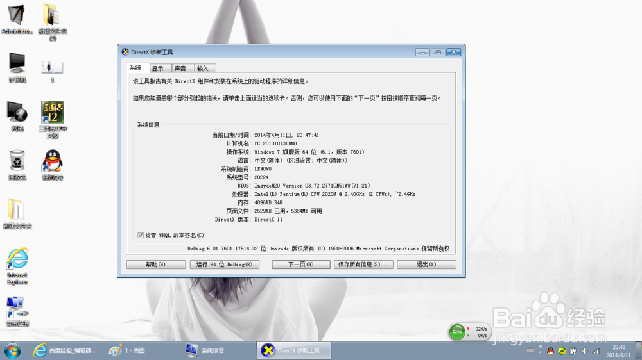Open the 回收站 recycle bin icon

click(x=17, y=165)
